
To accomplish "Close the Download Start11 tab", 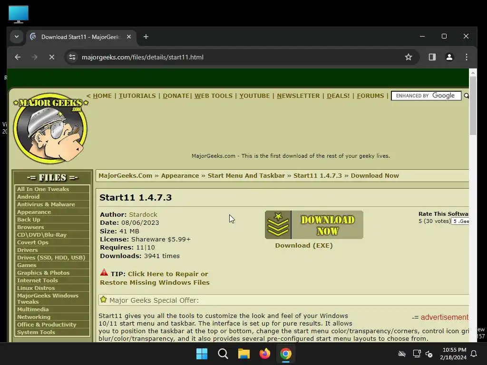I will click(129, 37).
